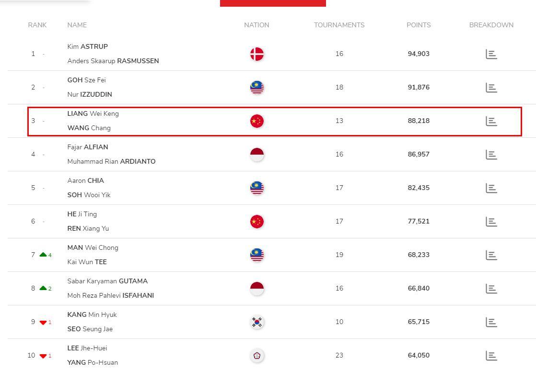Viewport: 536px width, 370px height.
Task: Select the red tab bar at top
Action: [x=273, y=3]
